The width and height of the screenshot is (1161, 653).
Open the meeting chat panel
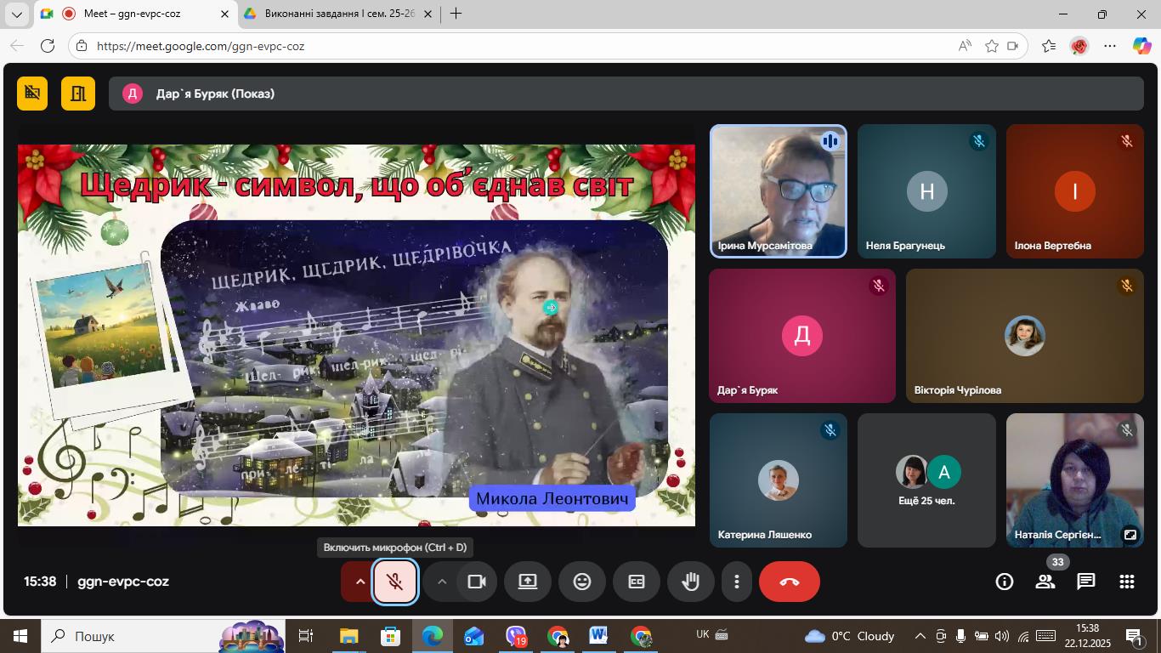1086,582
